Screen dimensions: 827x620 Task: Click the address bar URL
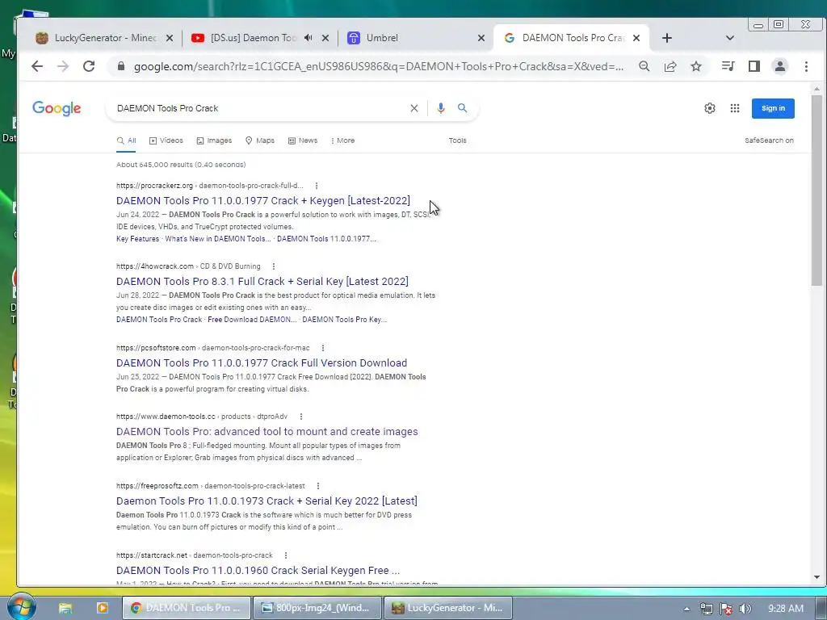[x=378, y=66]
